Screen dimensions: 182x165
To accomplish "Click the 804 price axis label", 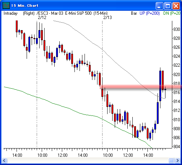I will [x=177, y=146].
